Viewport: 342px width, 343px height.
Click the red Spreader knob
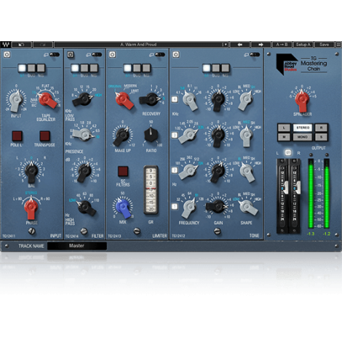tap(302, 100)
